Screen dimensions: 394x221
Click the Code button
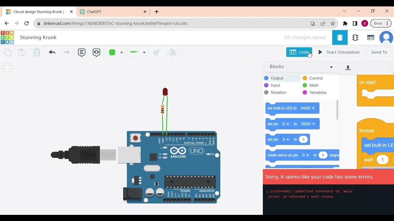[299, 52]
